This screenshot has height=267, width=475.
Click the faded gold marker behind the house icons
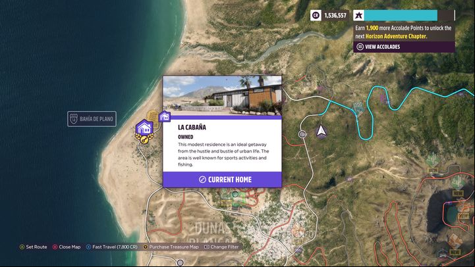(152, 117)
